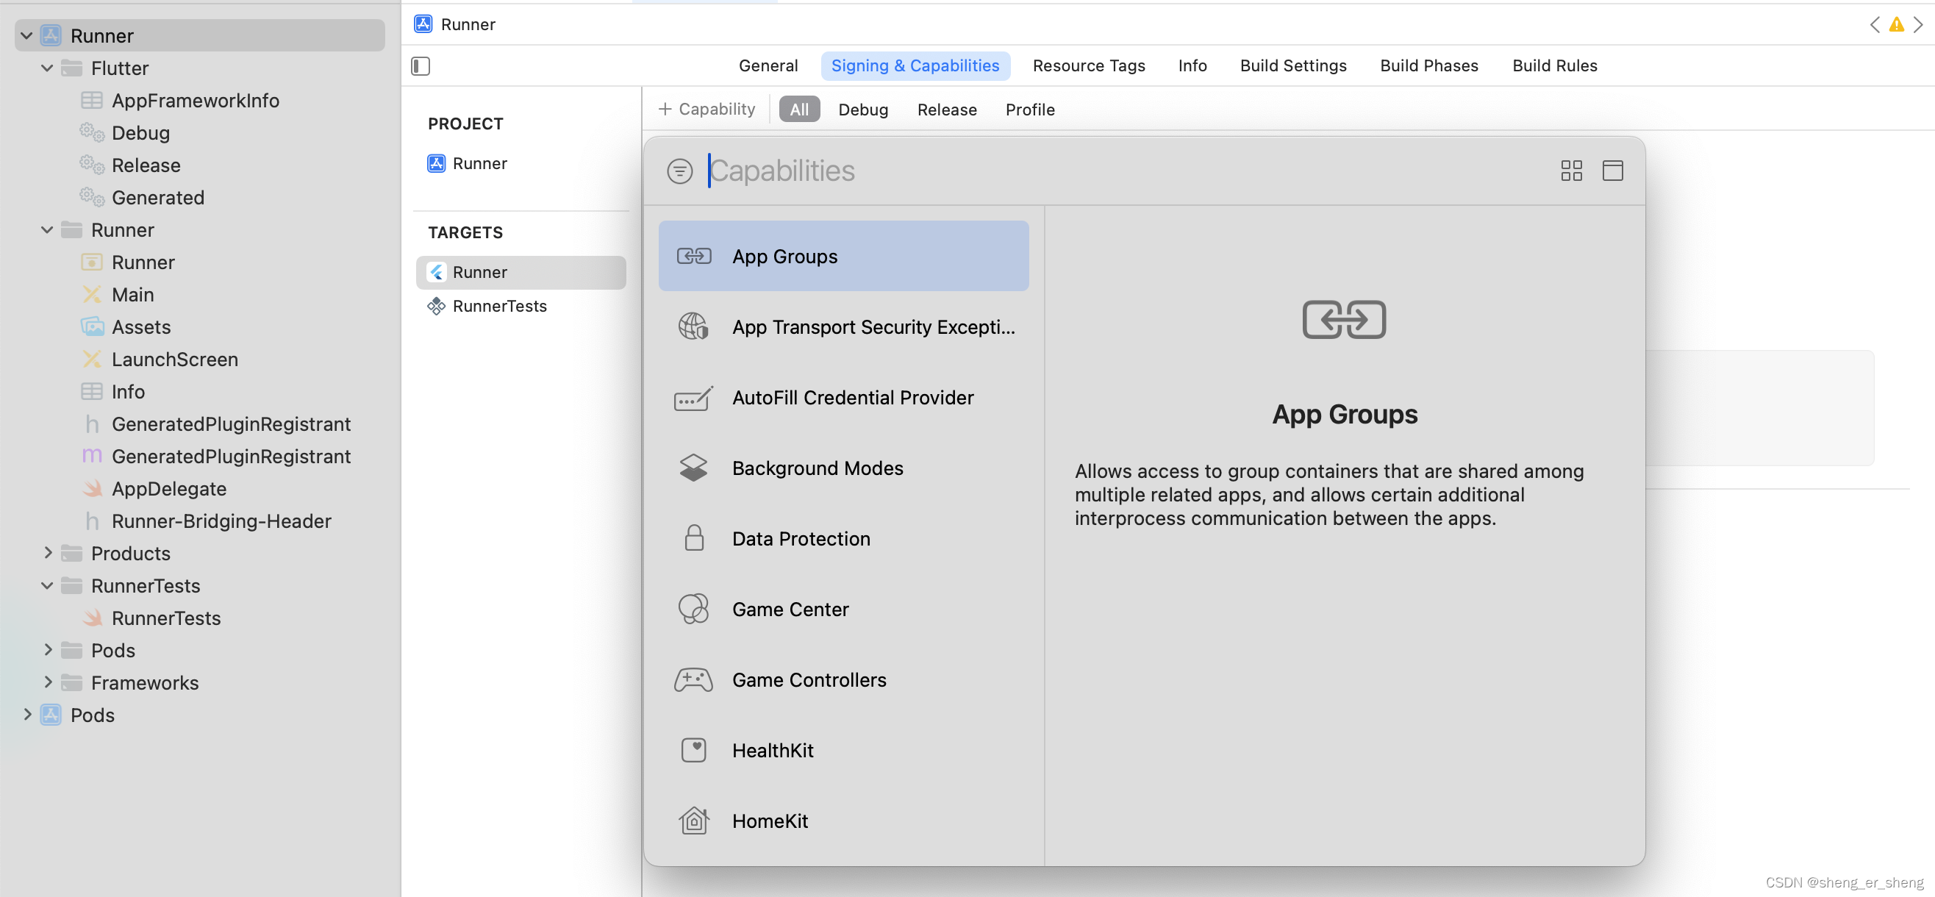Click the filter icon in Capabilities search
The height and width of the screenshot is (897, 1935).
point(679,171)
